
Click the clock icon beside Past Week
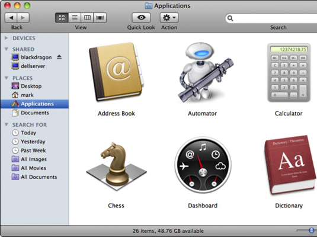(x=15, y=150)
